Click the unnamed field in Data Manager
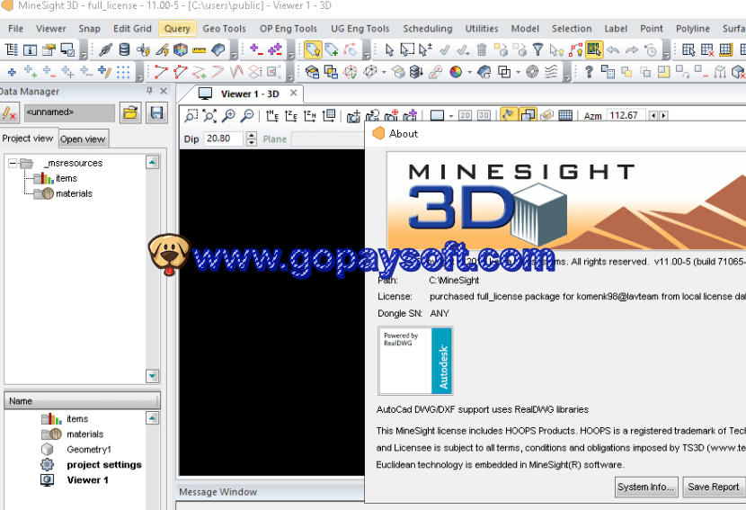Screen dimensions: 746x510 [x=69, y=112]
